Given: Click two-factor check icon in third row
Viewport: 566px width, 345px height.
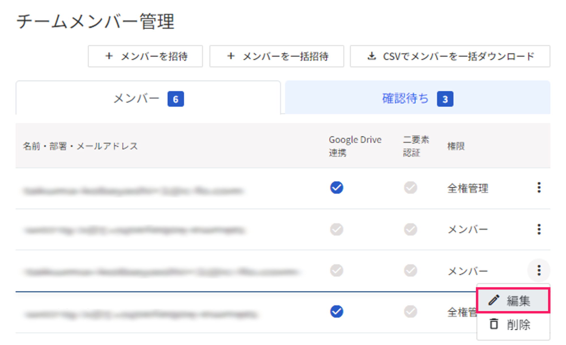Looking at the screenshot, I should tap(410, 270).
